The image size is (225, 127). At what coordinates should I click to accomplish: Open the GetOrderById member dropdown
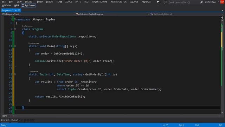pyautogui.click(x=187, y=14)
